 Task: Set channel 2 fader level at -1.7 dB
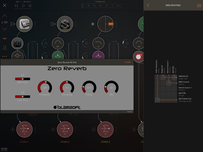pos(73,51)
